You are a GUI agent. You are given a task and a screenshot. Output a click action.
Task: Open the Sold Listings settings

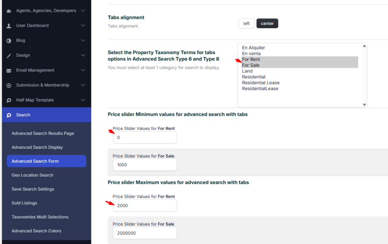coord(24,203)
